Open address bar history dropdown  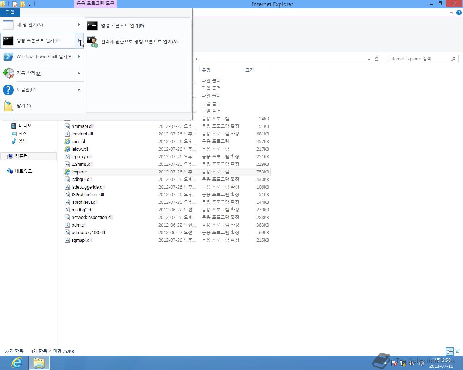(x=369, y=59)
